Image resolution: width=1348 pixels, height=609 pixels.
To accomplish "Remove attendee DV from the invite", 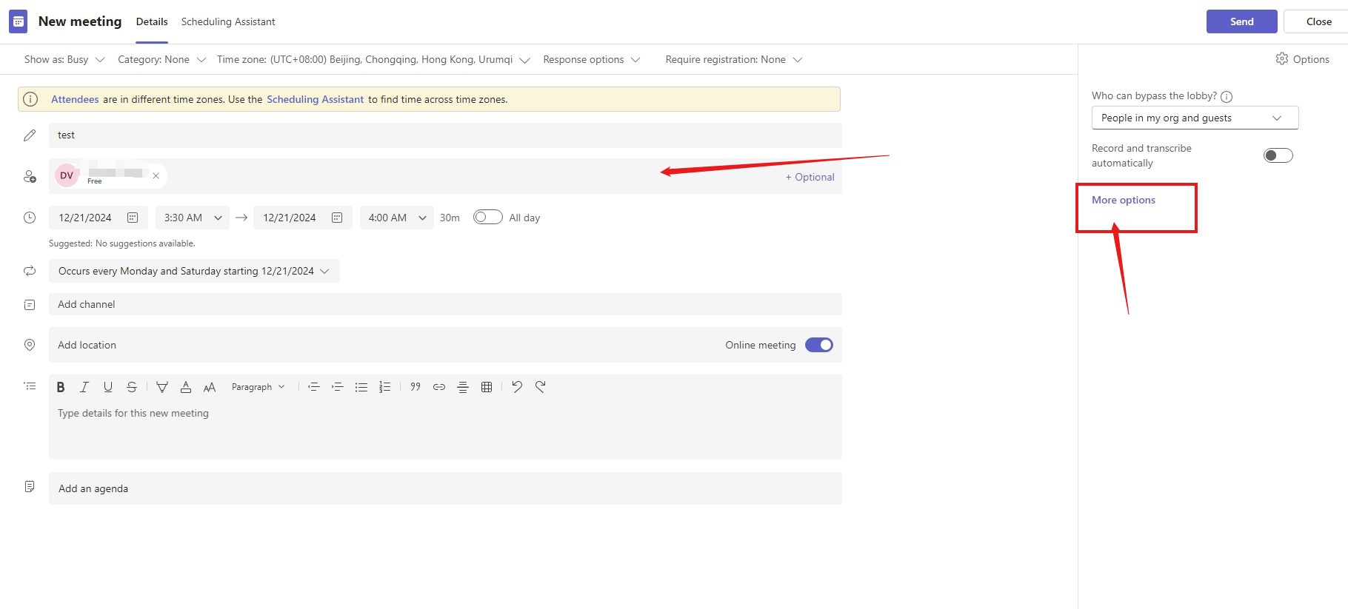I will pos(156,175).
